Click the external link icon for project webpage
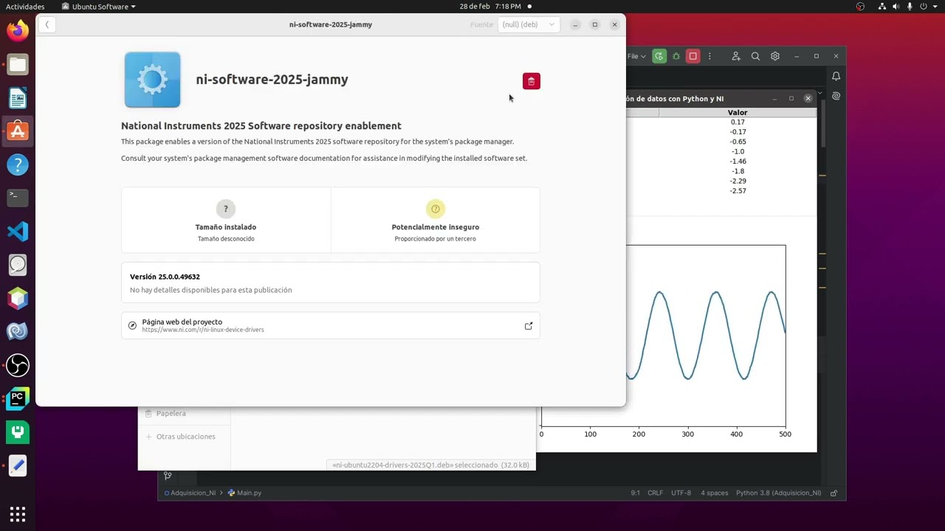The width and height of the screenshot is (945, 531). point(529,326)
